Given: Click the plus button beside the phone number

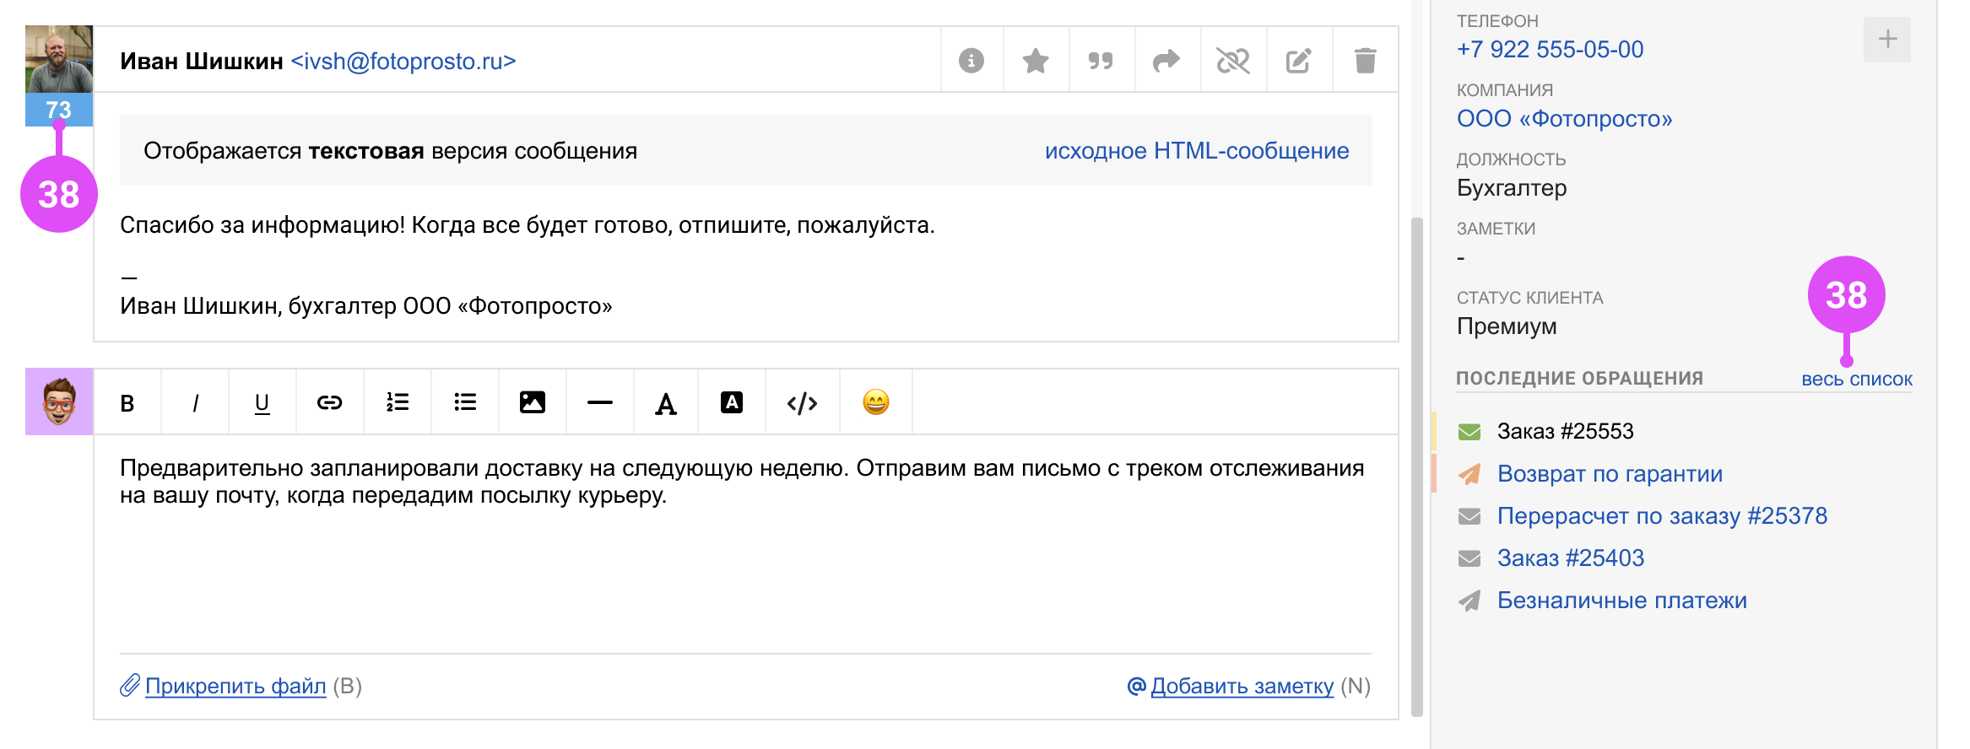Looking at the screenshot, I should [1887, 39].
